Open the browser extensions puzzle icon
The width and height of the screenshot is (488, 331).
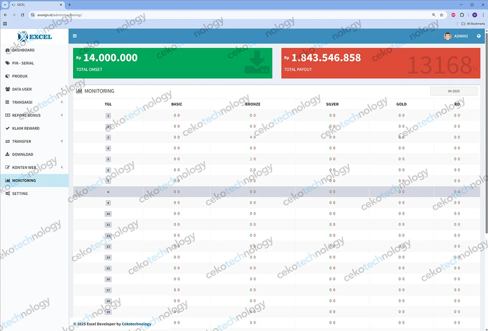[x=462, y=15]
